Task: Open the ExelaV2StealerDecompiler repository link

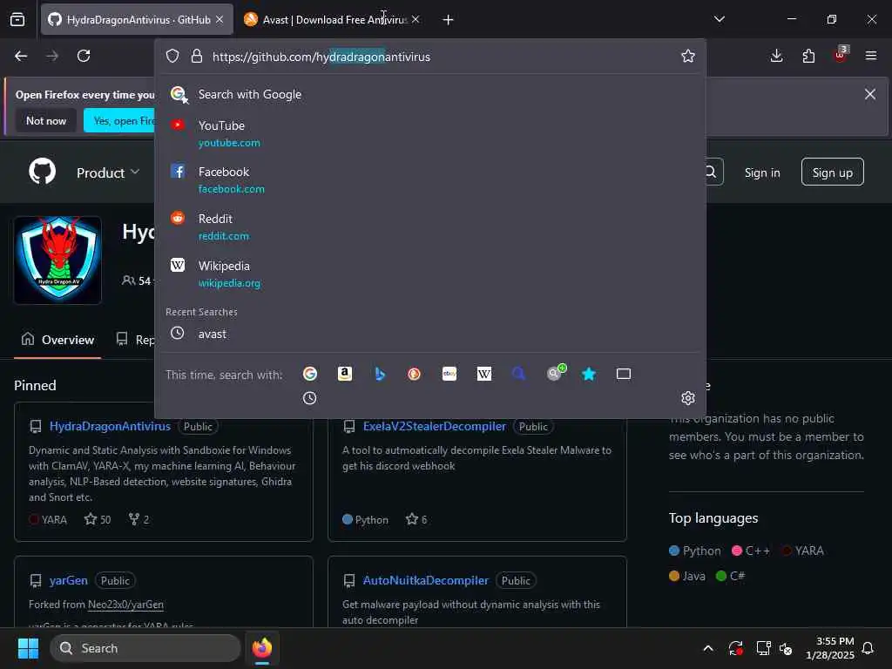Action: (x=434, y=426)
